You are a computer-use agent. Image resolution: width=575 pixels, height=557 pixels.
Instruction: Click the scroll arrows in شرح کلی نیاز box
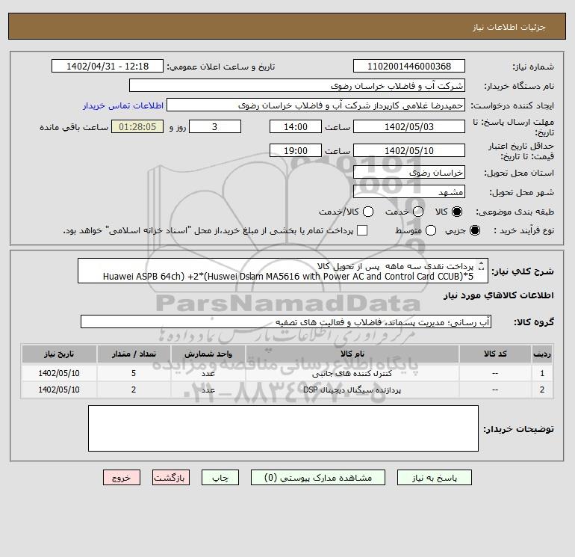482,266
